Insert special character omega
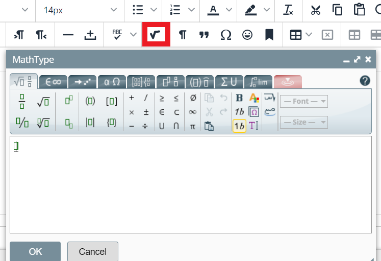This screenshot has height=261, width=381. point(226,35)
